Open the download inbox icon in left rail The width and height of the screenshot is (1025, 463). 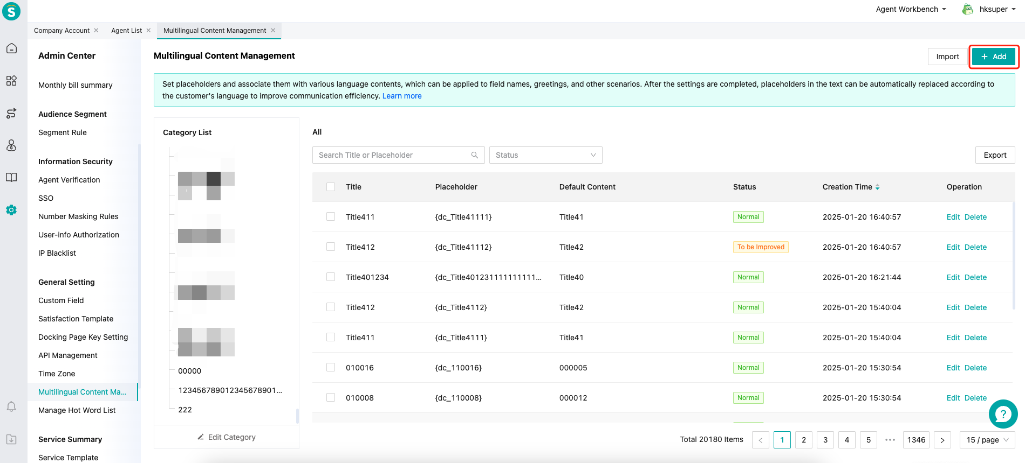11,439
